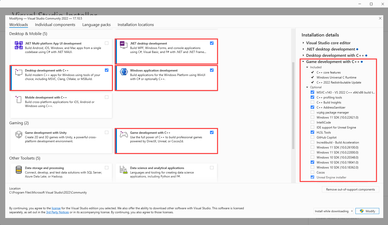This screenshot has height=225, width=388.
Task: Click the .NET Multi-platform App UI workload icon
Action: tap(19, 45)
